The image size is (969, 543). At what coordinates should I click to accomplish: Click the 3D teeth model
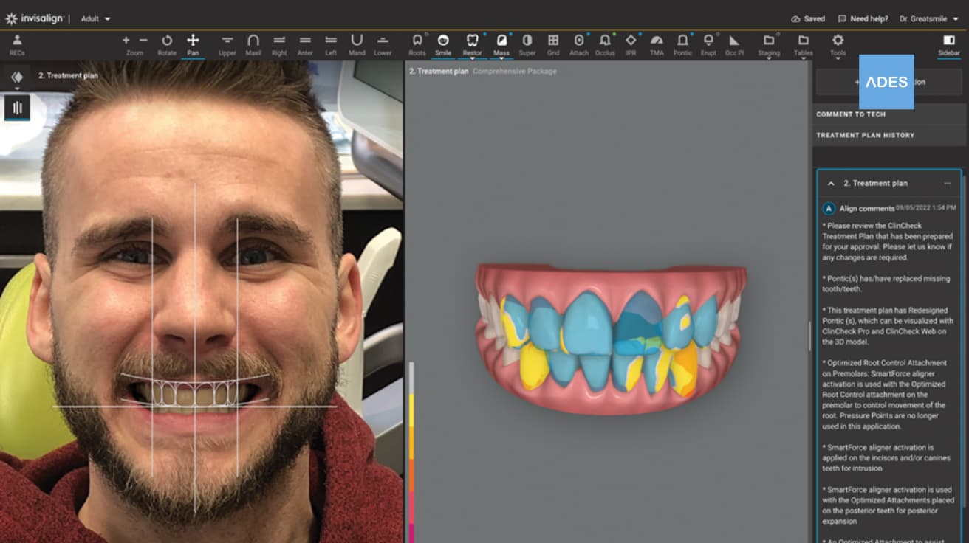point(611,338)
